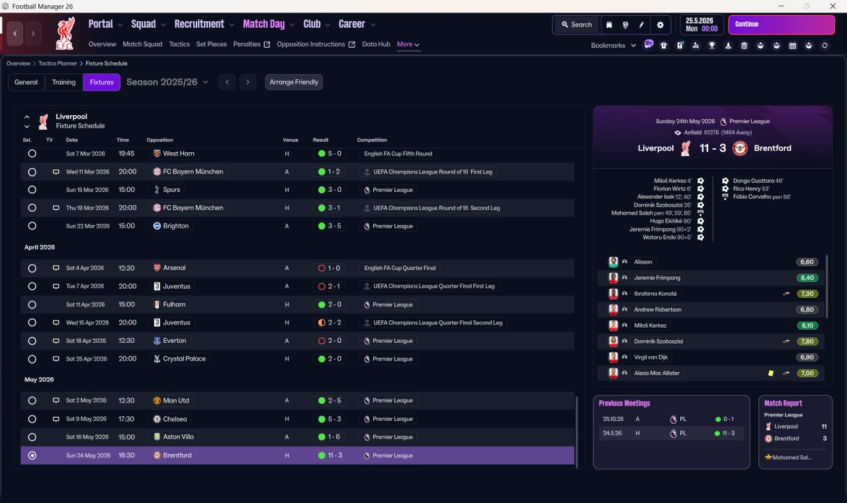Select the Spurs fixture radio button
This screenshot has width=847, height=503.
coord(32,189)
